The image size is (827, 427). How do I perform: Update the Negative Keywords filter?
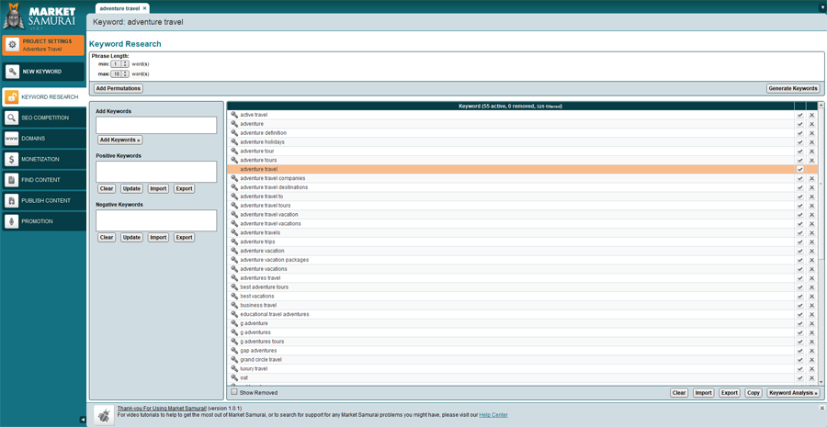tap(131, 237)
